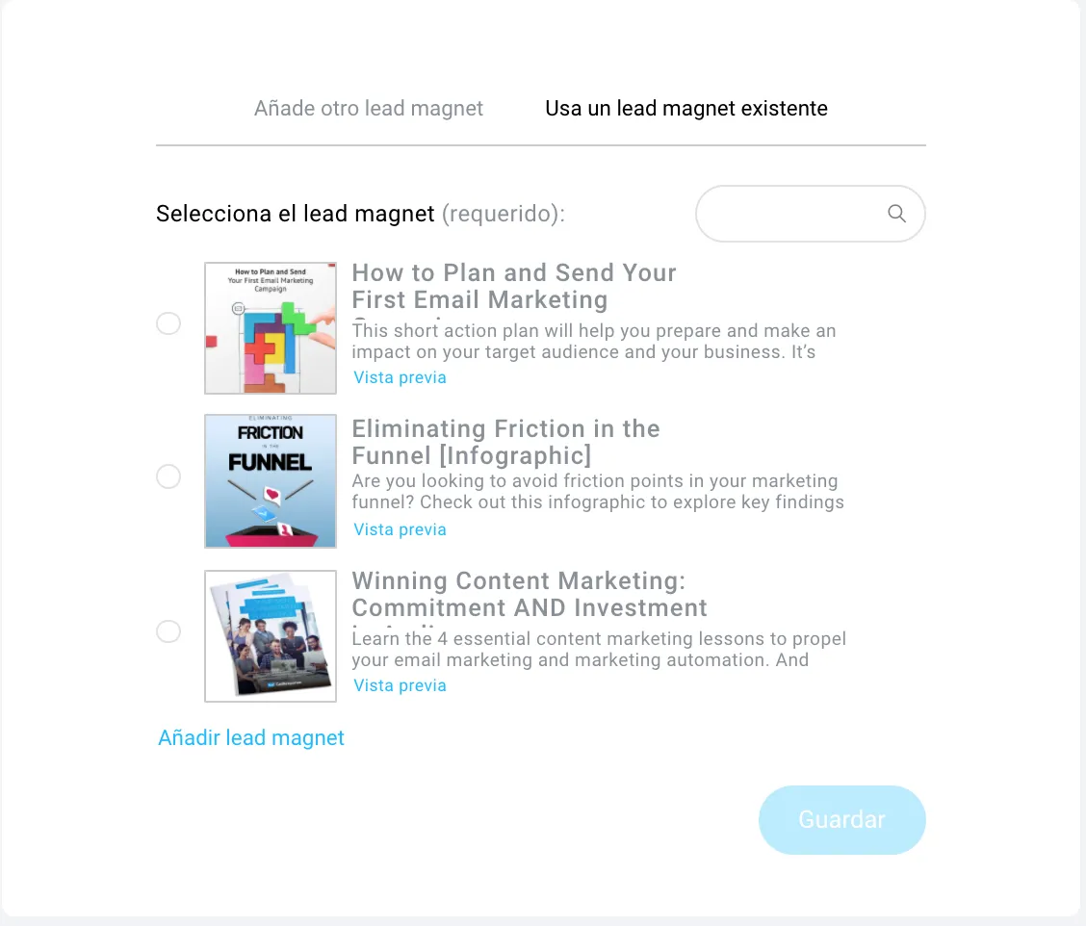
Task: Switch to the Añade otro lead magnet tab
Action: pos(369,108)
